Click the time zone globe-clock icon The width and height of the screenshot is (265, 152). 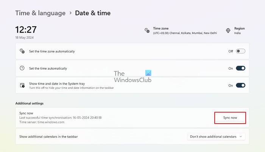pyautogui.click(x=147, y=31)
